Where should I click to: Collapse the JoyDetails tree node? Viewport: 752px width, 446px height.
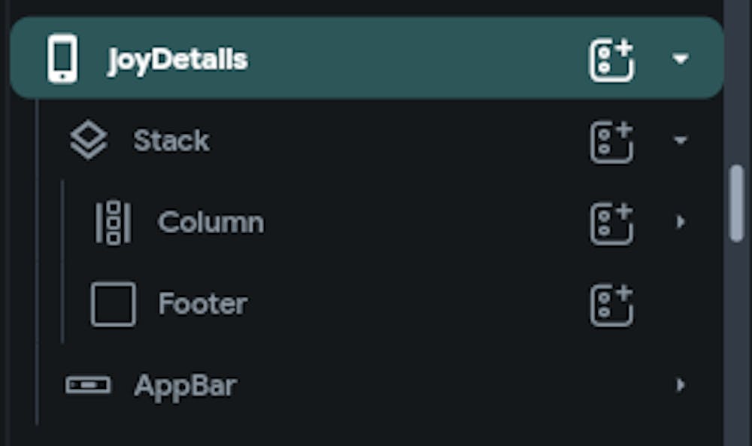coord(681,59)
